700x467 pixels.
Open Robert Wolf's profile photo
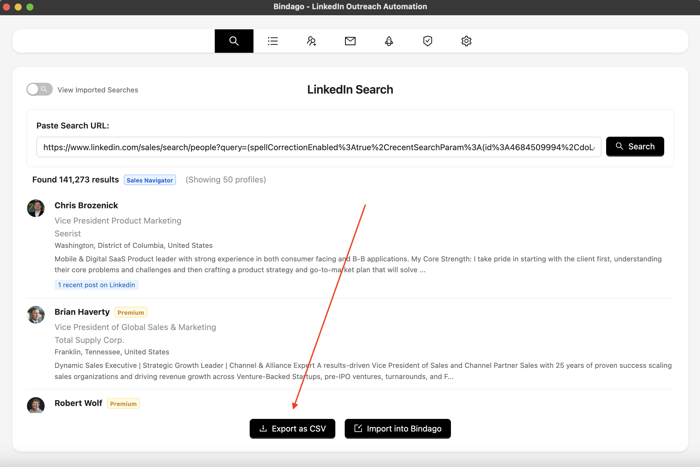click(x=36, y=405)
